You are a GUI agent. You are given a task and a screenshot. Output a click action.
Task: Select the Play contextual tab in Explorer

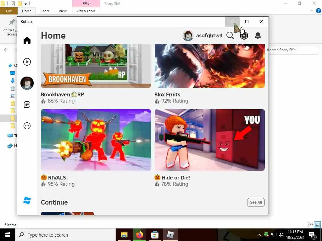pos(86,3)
